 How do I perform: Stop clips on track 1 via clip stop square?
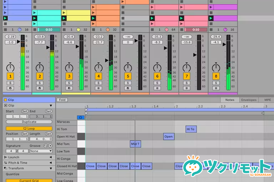[x=5, y=30]
